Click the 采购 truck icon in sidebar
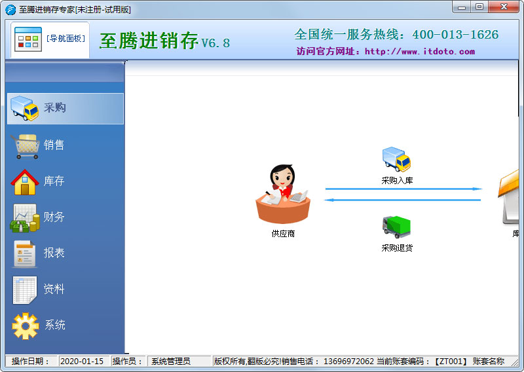Screen dimensions: 524x372 click(x=24, y=108)
